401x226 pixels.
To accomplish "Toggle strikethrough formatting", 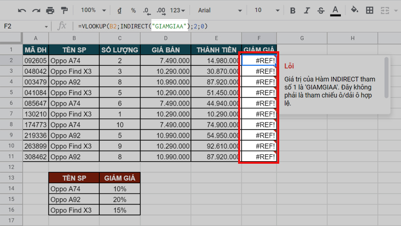I will point(321,11).
